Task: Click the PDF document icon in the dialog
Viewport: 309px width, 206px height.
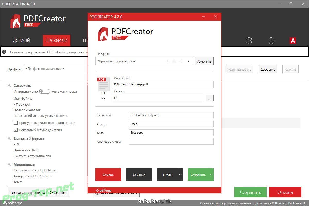Action: tap(103, 84)
